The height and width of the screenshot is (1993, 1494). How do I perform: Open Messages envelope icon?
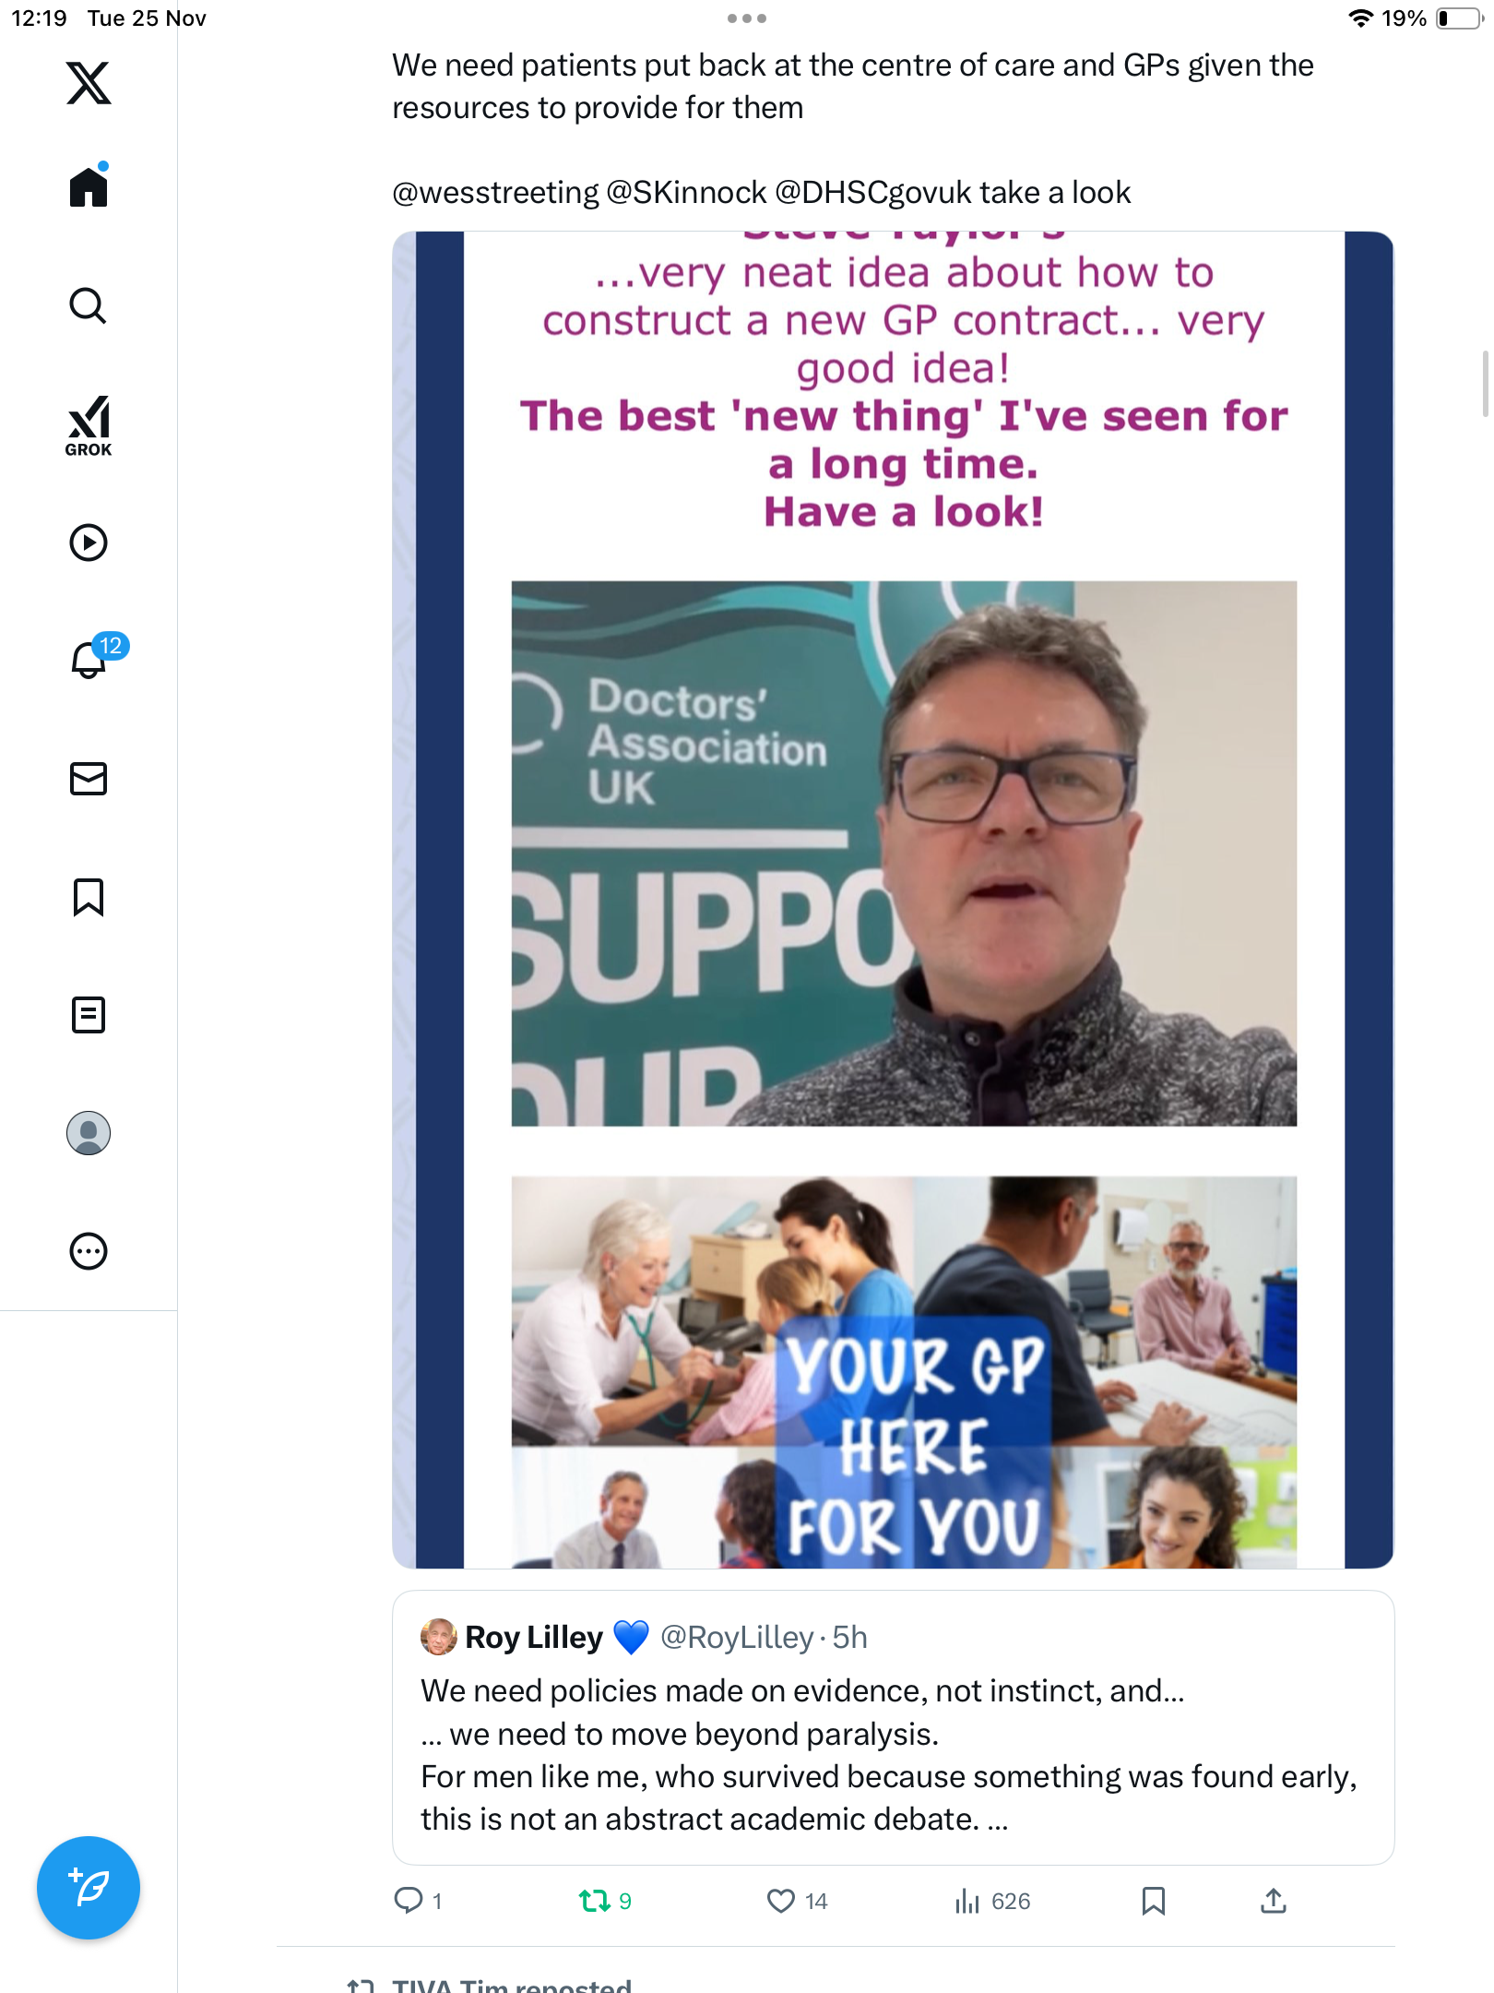pos(89,779)
